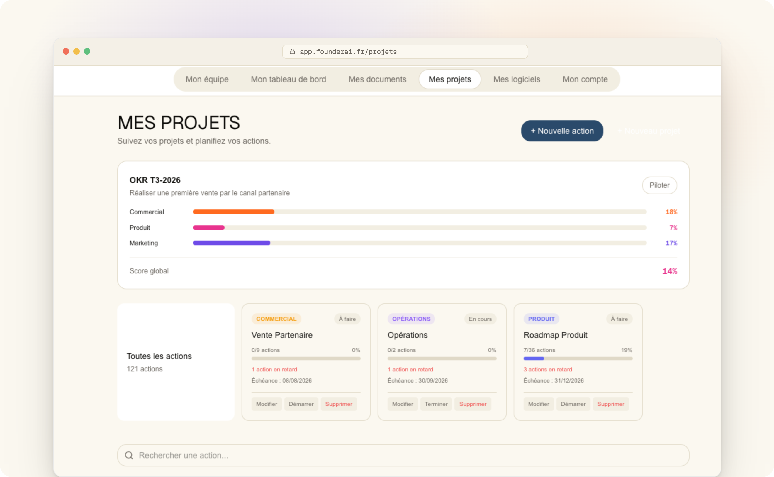Viewport: 774px width, 477px height.
Task: Click the À faire badge on Roadmap Produit
Action: click(x=619, y=319)
